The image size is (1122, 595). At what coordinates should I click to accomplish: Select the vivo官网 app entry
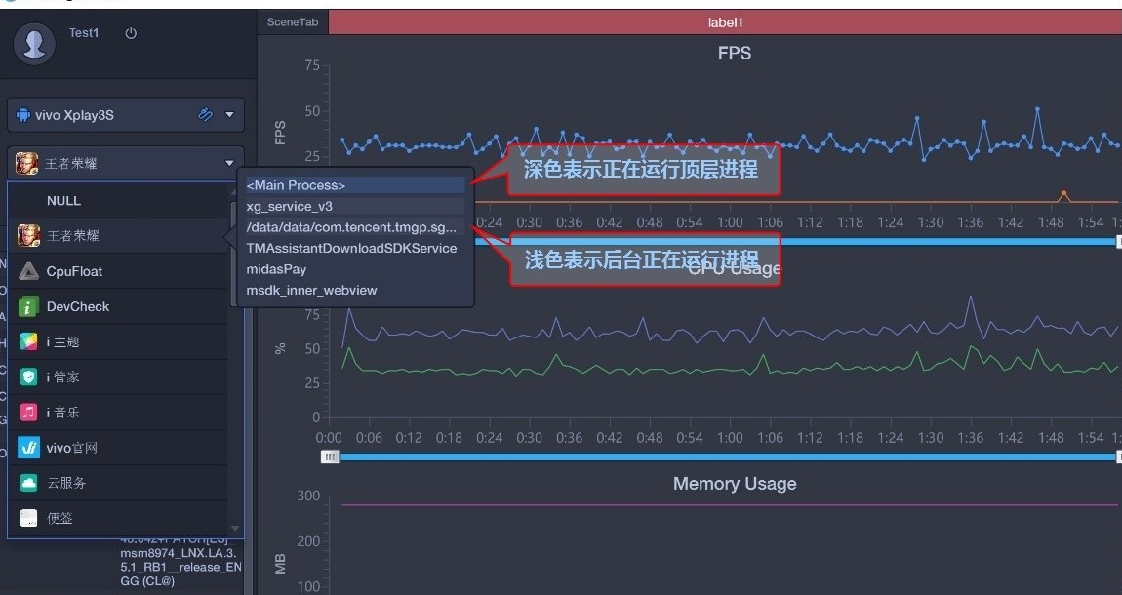coord(118,448)
